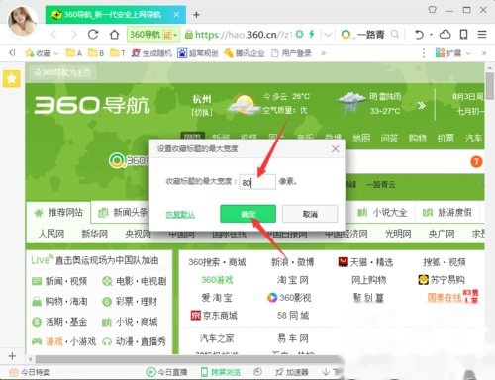Close the 设置收藏标题的最大宽度 dialog
Screen dimensions: 495x380
pyautogui.click(x=335, y=148)
